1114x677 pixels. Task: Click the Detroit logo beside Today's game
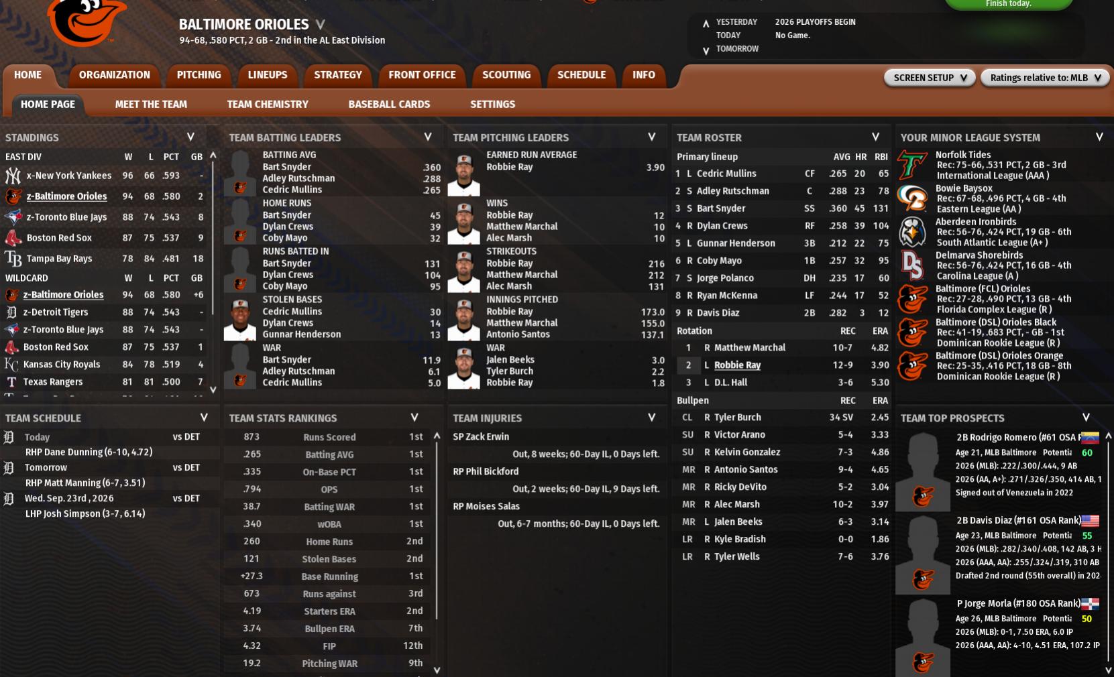coord(9,438)
